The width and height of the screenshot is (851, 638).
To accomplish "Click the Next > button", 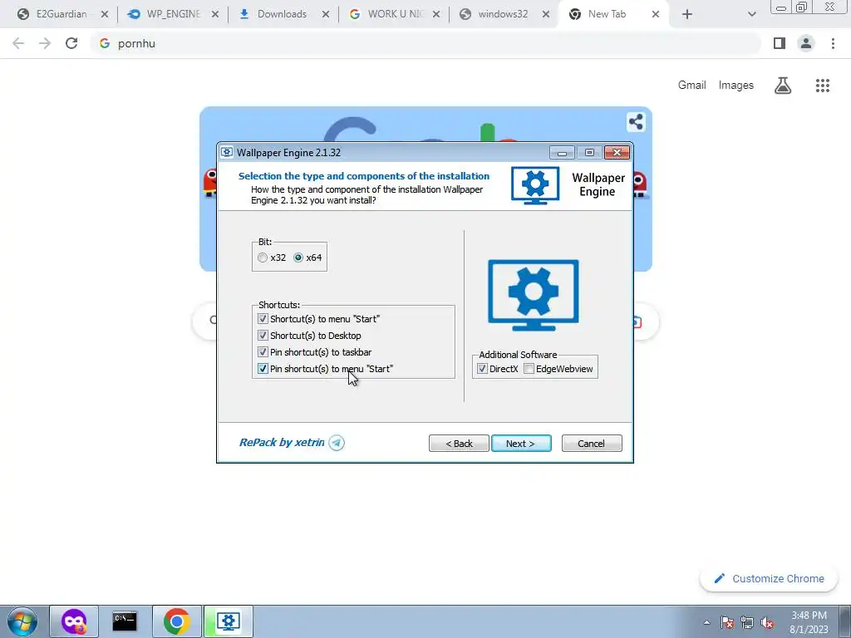I will (521, 444).
